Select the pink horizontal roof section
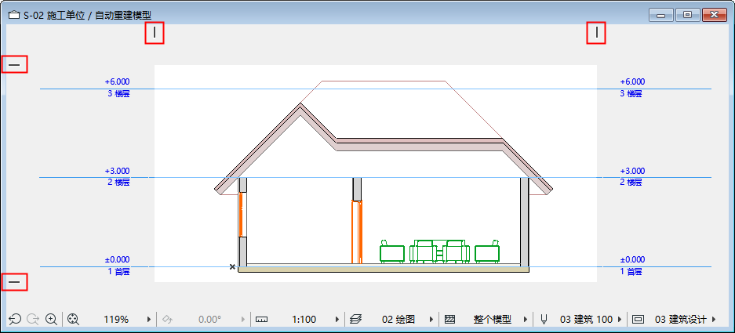Screen dimensions: 735x333 [420, 144]
